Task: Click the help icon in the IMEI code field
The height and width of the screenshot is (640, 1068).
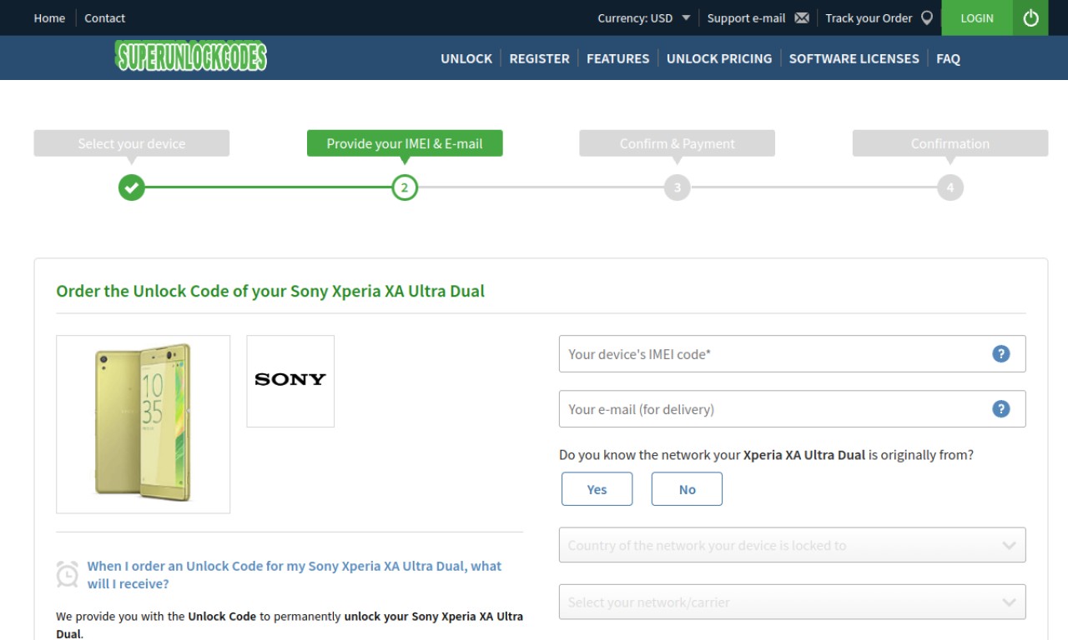Action: (x=1001, y=354)
